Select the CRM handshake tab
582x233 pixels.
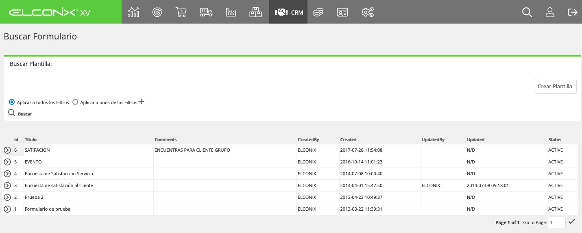[x=288, y=12]
